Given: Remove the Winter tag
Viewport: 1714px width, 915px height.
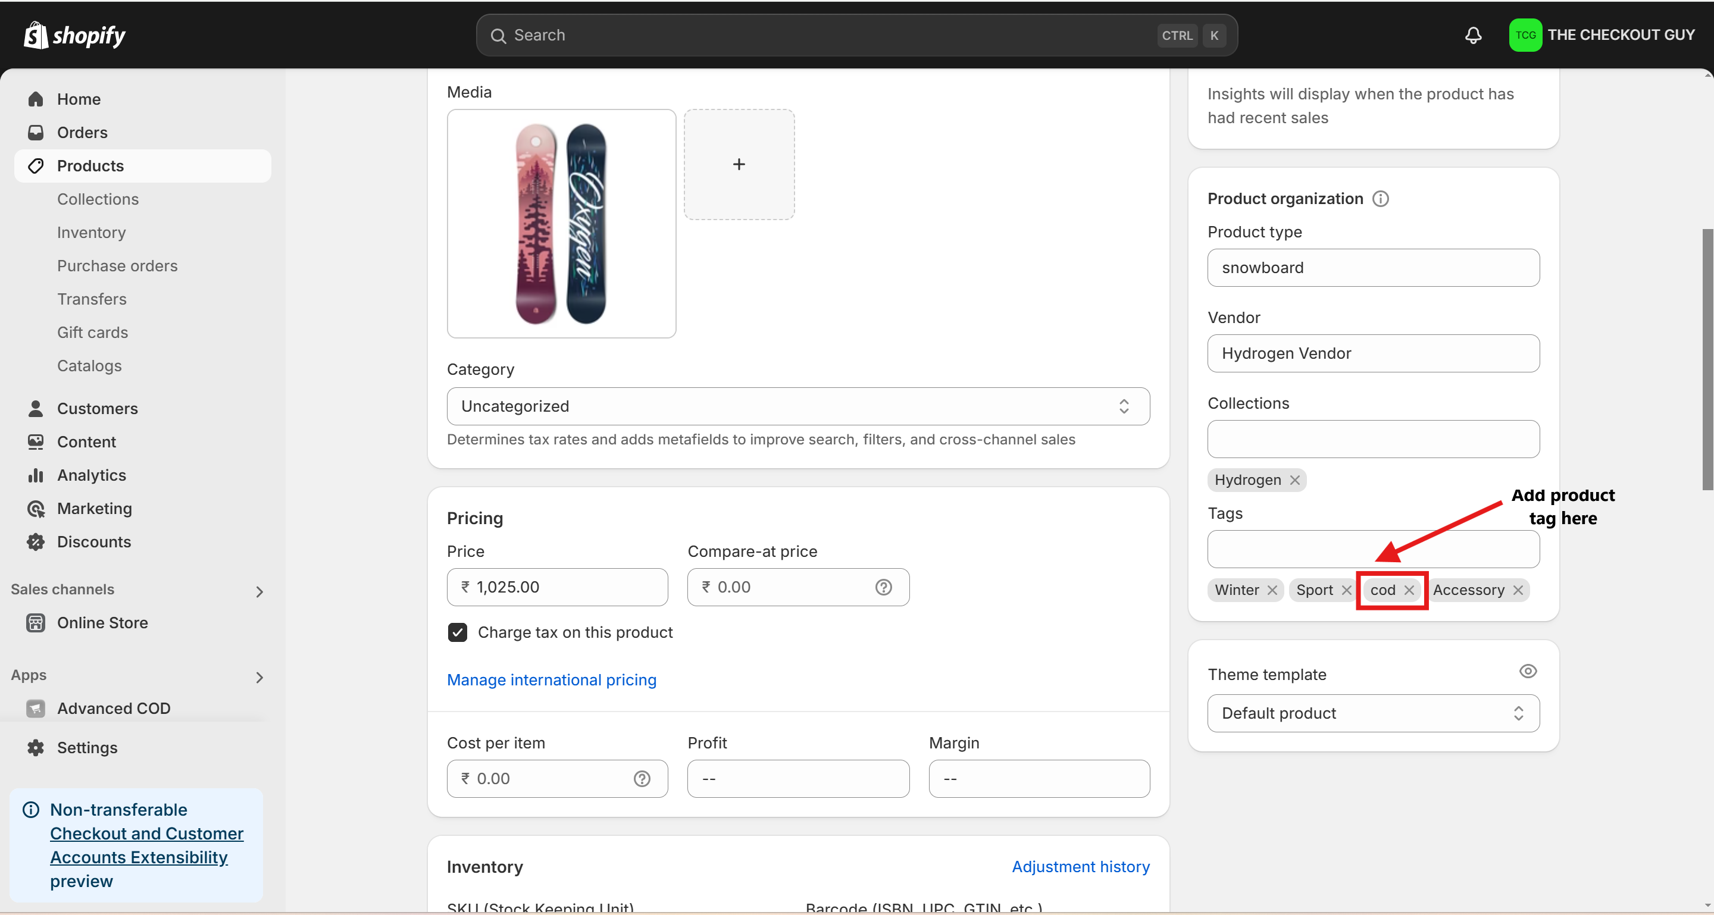Looking at the screenshot, I should tap(1272, 590).
